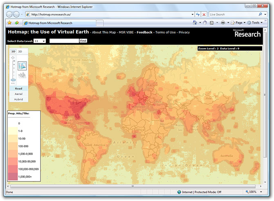
Task: Click in the address bar URL
Action: 51,14
